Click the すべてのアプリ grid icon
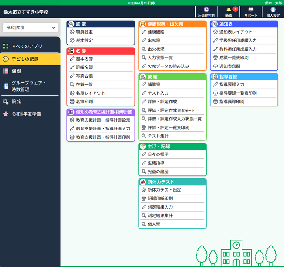Viewport: 284px width, 267px height. [x=6, y=46]
